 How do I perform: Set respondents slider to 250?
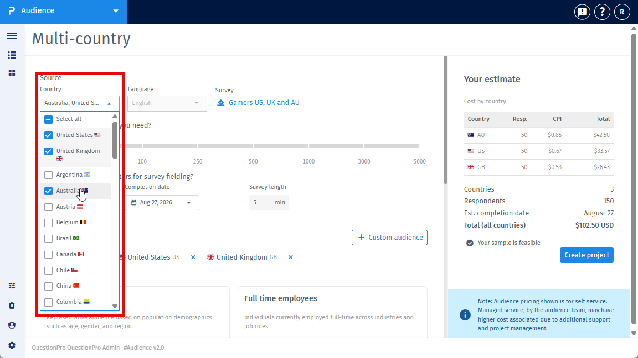pyautogui.click(x=198, y=146)
